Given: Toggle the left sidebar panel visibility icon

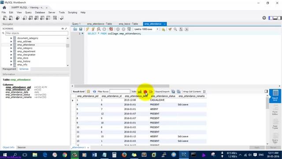Looking at the screenshot, I should click(x=271, y=18).
